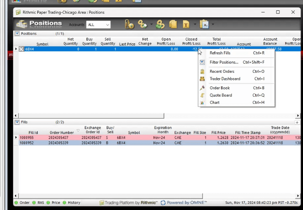
Task: Click the orange book toolbar icon
Action: click(x=173, y=25)
